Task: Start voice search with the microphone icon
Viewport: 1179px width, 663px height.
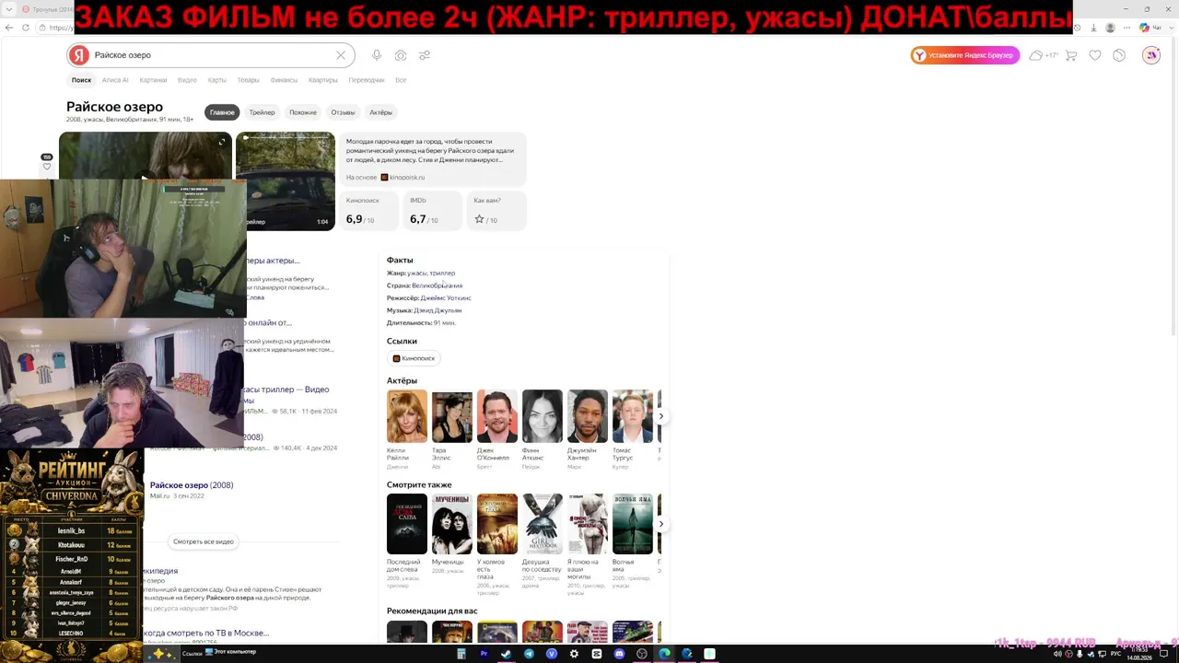Action: tap(377, 55)
